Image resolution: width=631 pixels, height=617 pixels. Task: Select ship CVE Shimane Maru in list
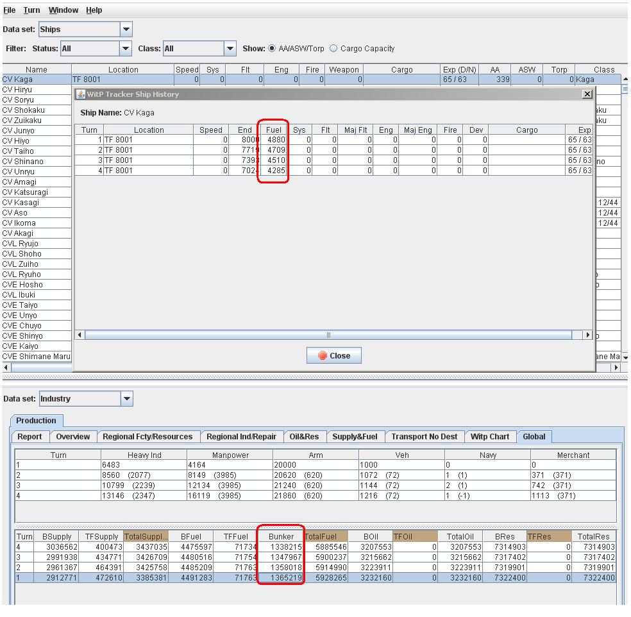37,357
